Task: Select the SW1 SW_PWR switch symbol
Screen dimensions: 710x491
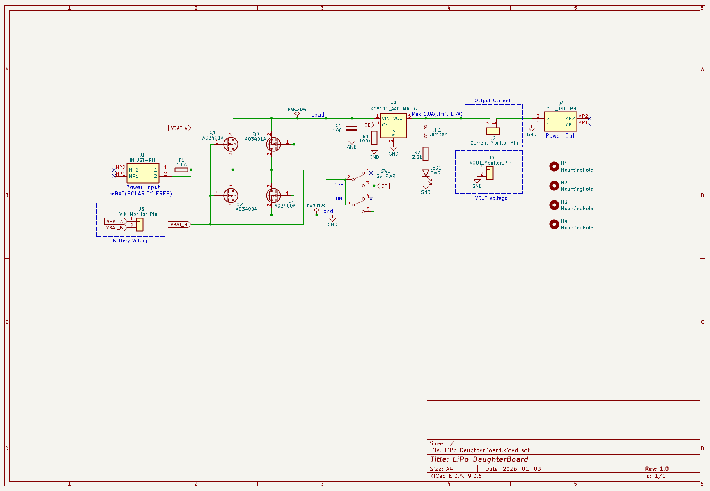Action: tap(359, 188)
